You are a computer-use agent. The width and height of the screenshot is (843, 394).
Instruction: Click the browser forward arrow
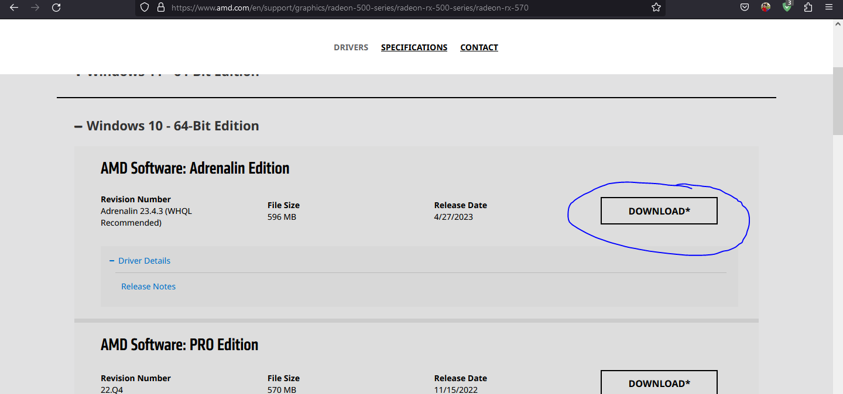[x=35, y=8]
